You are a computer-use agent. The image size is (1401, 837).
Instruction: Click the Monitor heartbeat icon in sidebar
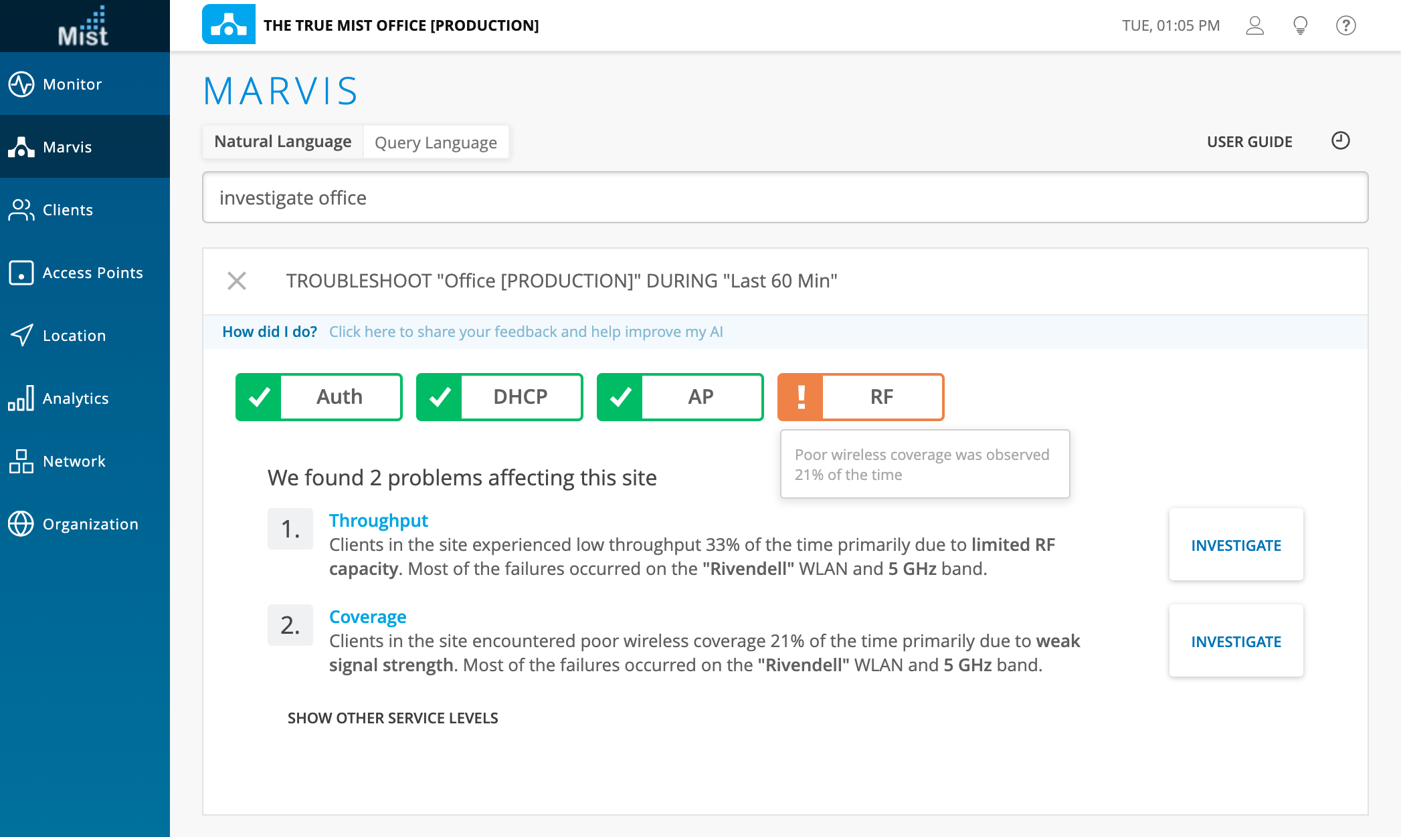point(21,84)
